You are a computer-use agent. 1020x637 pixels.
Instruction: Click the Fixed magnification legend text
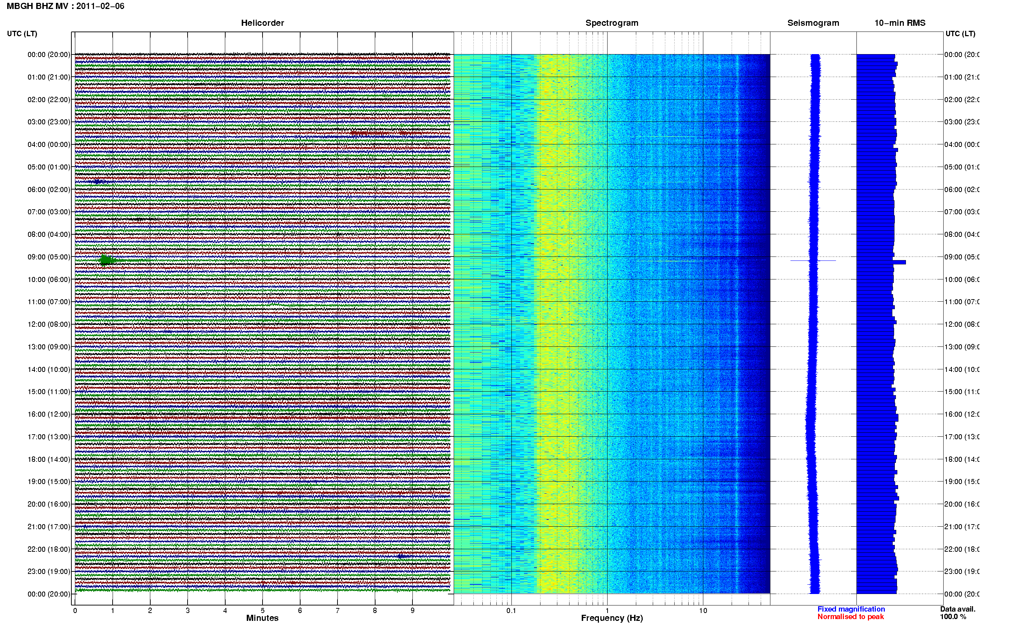[851, 609]
